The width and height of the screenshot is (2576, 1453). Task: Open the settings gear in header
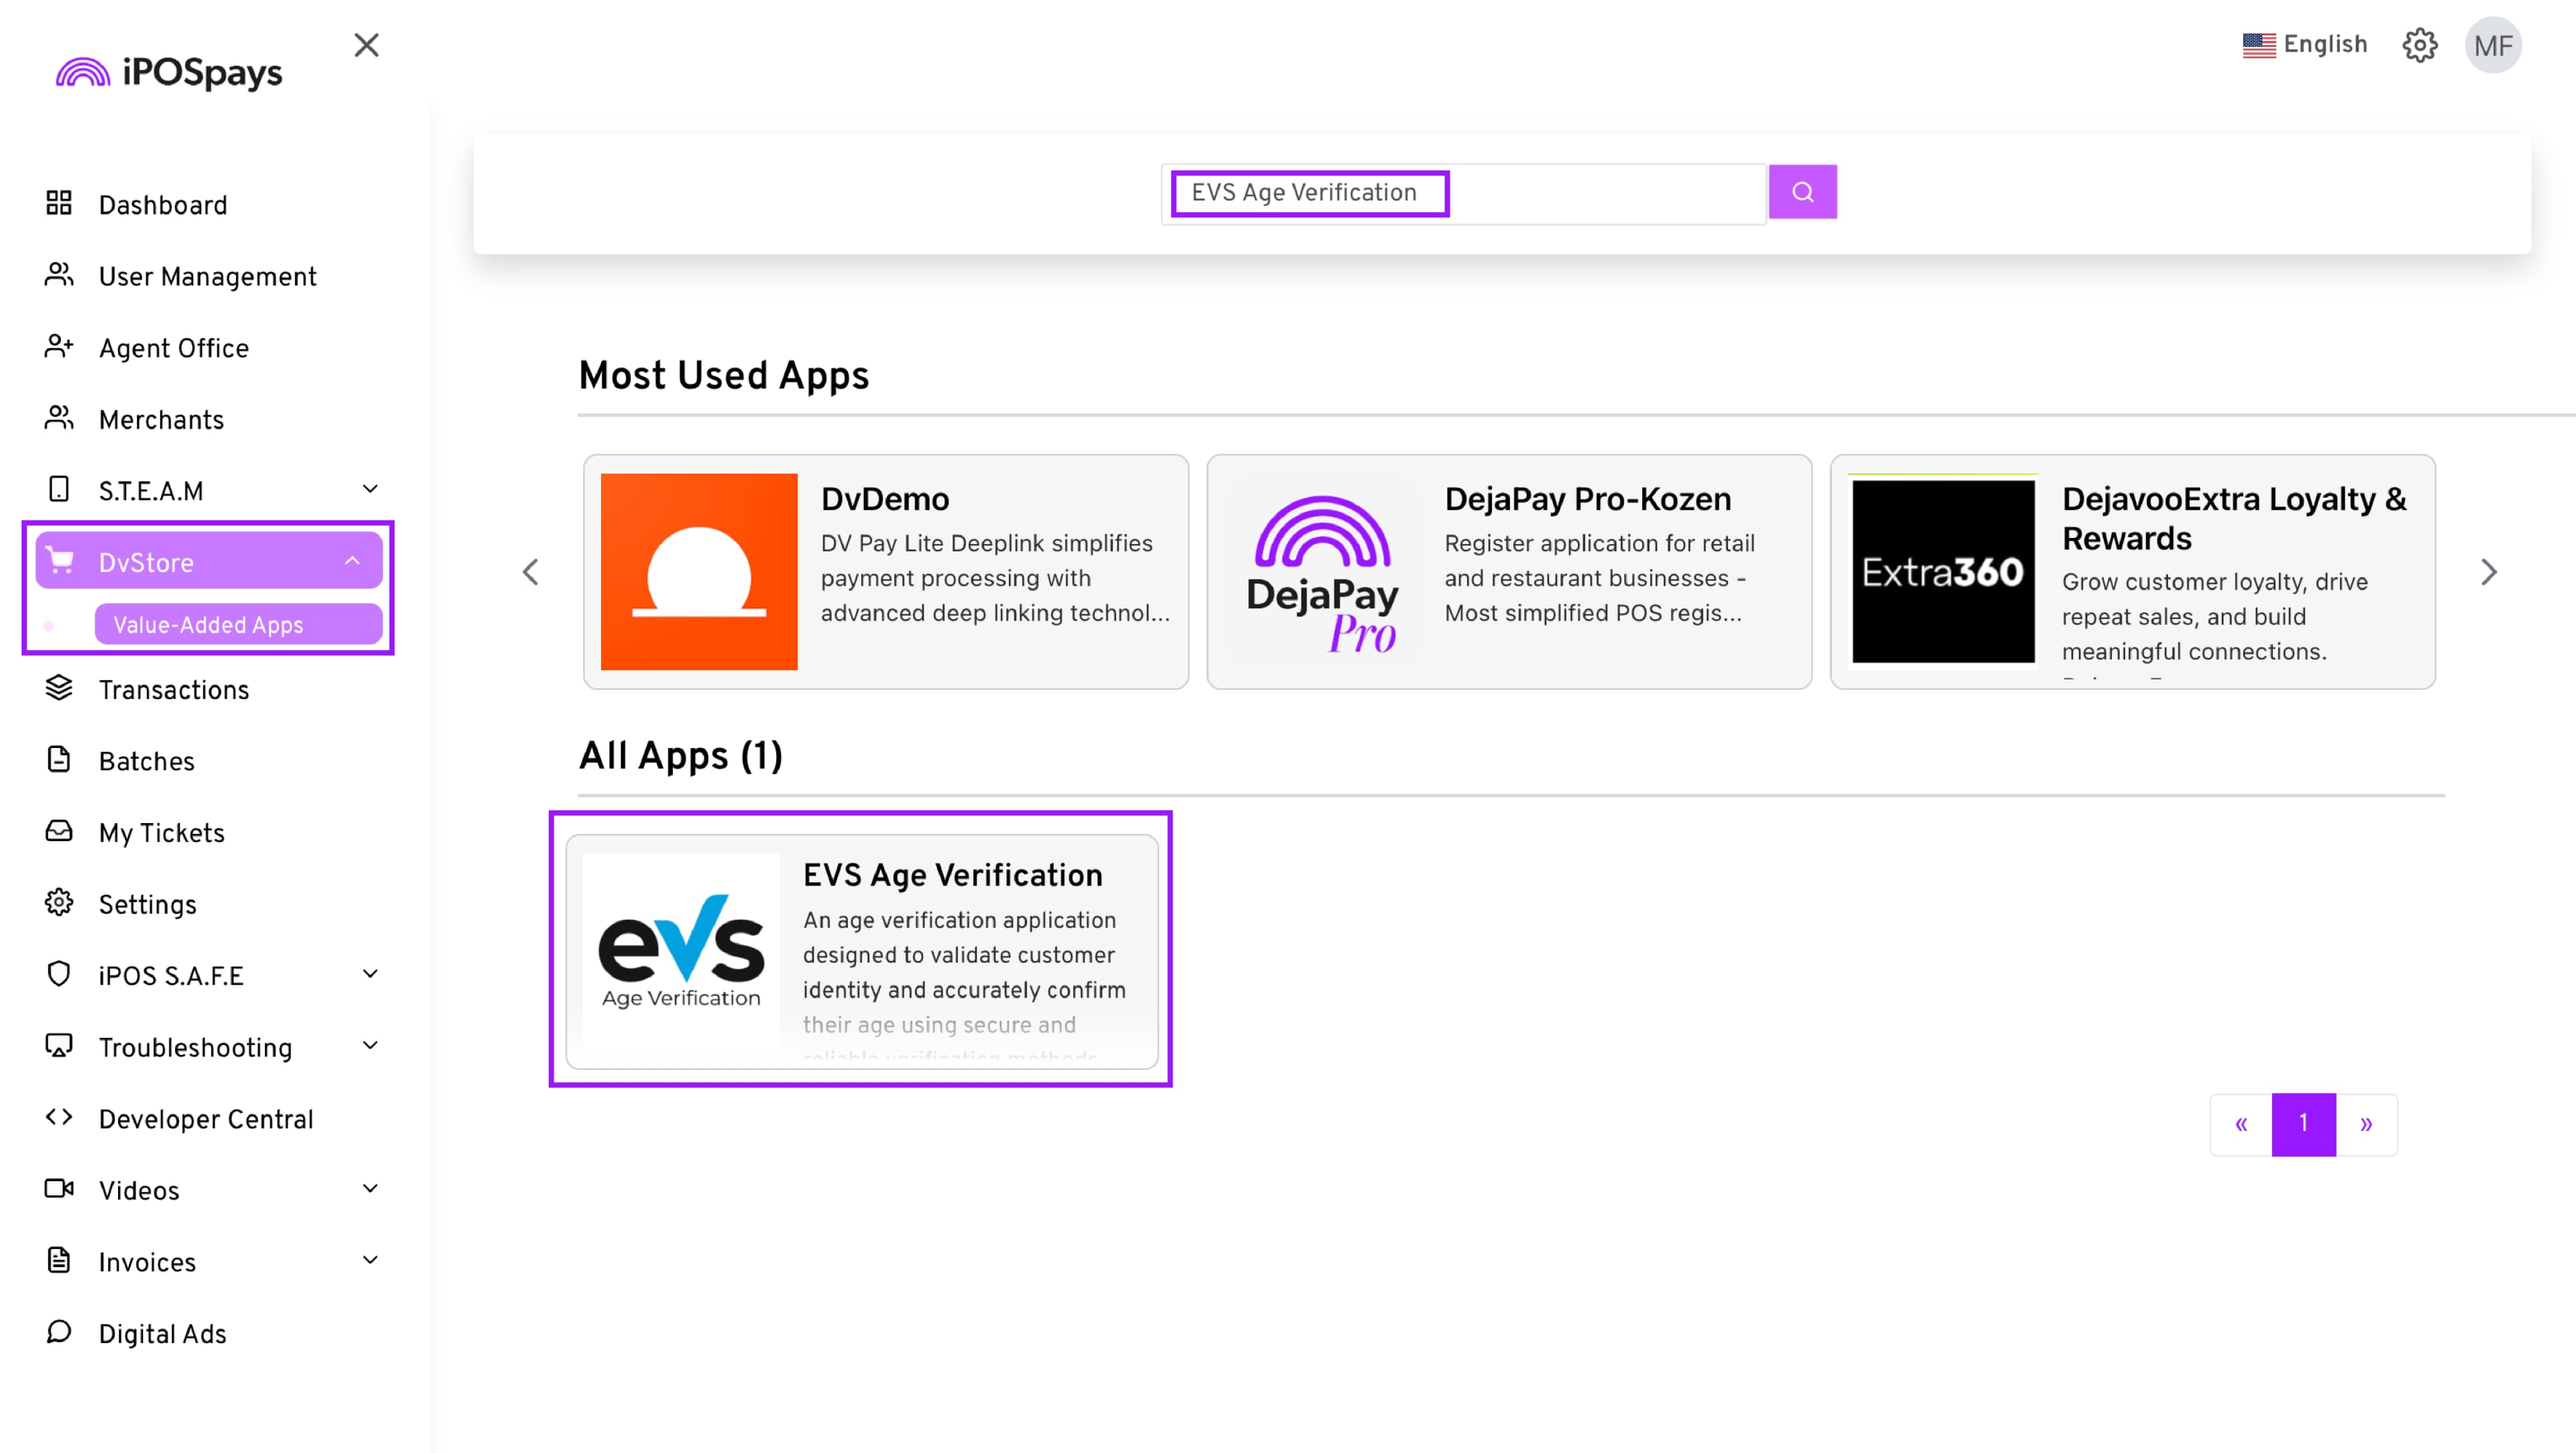pos(2419,45)
